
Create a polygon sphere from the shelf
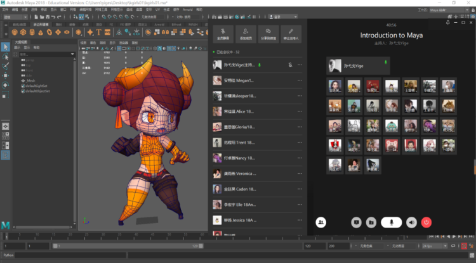point(15,32)
